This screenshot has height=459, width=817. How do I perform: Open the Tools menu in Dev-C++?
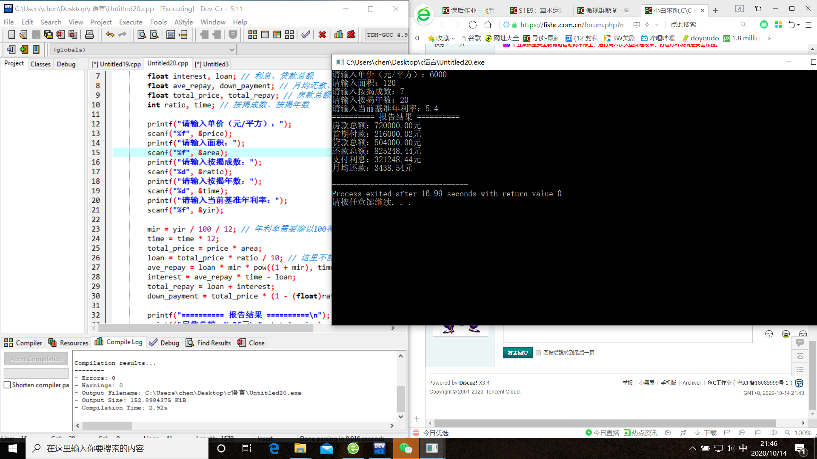pyautogui.click(x=158, y=22)
